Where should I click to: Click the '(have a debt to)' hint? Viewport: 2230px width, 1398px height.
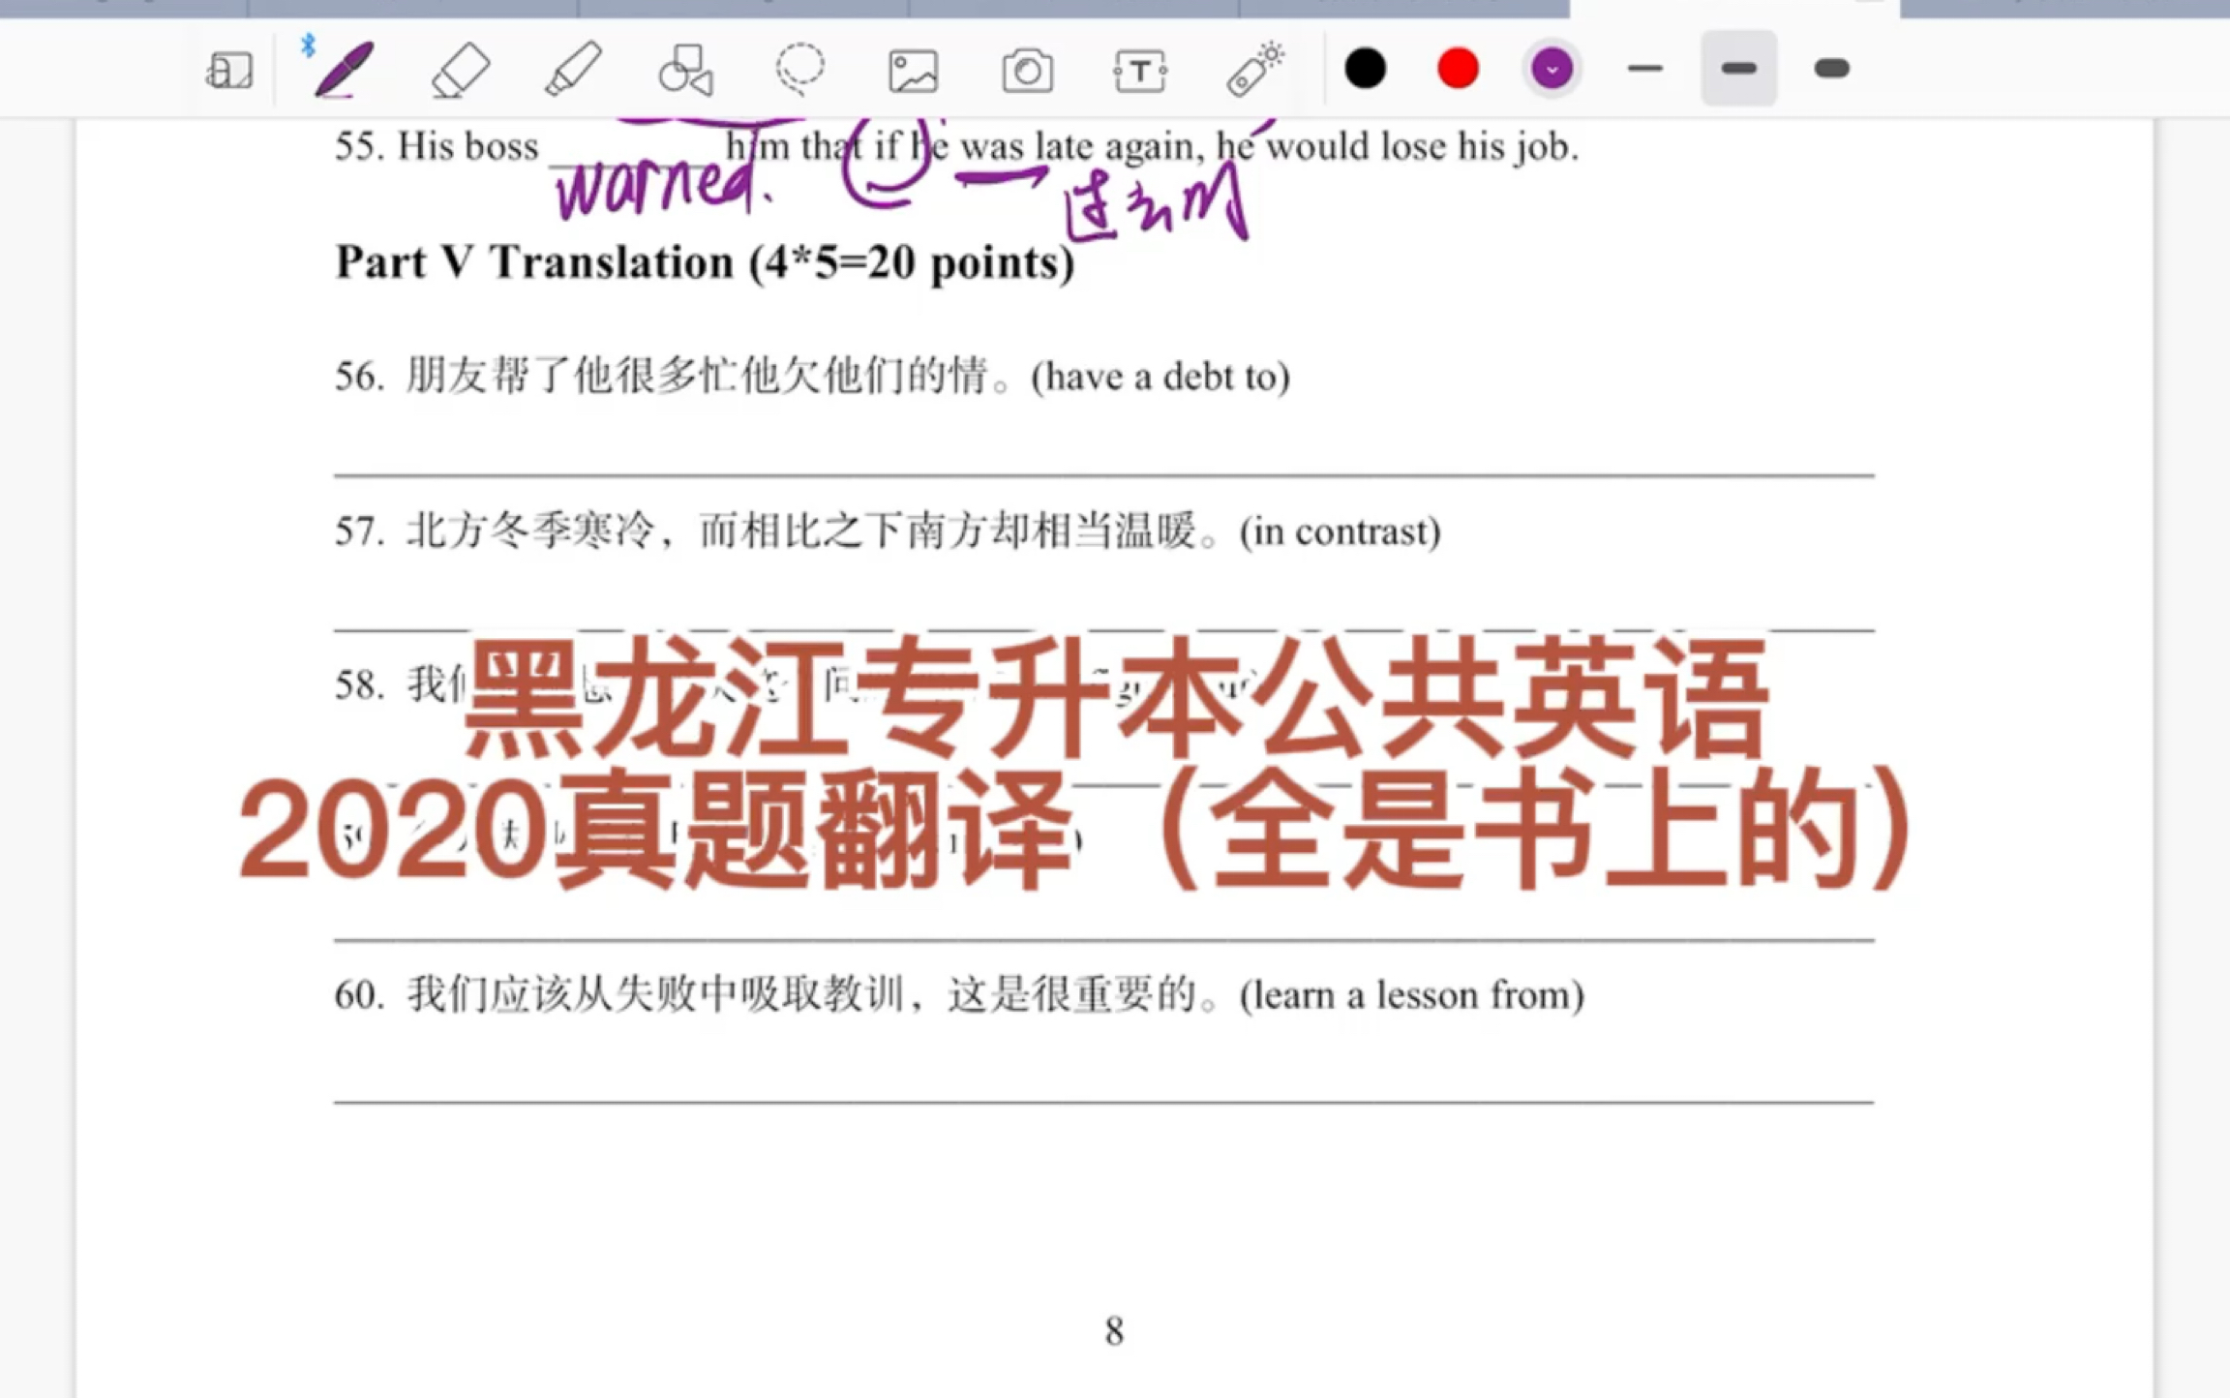[x=1160, y=377]
